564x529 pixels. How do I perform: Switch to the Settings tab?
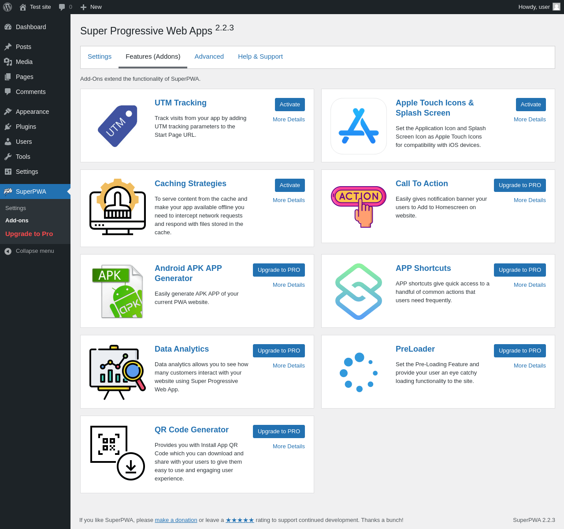coord(100,56)
